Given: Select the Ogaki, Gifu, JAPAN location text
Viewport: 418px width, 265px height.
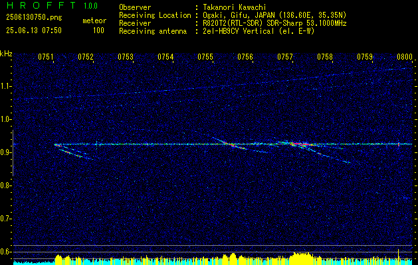Looking at the screenshot, I should click(274, 15).
